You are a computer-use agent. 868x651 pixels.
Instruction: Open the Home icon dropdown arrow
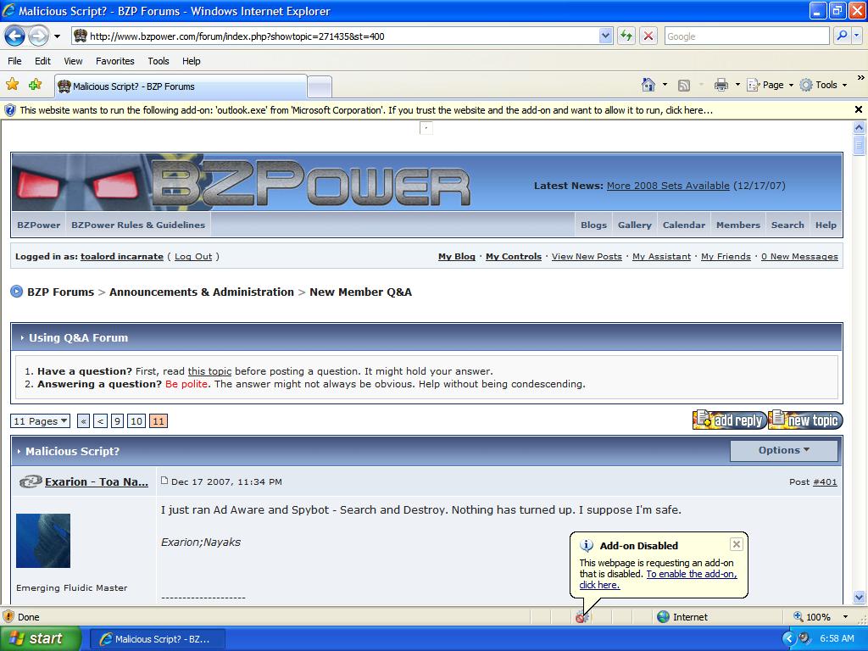click(x=665, y=85)
